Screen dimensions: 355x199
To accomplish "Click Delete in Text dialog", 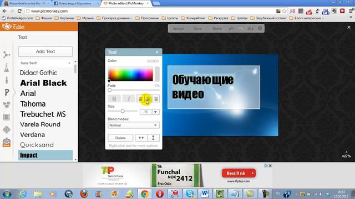I will 120,138.
